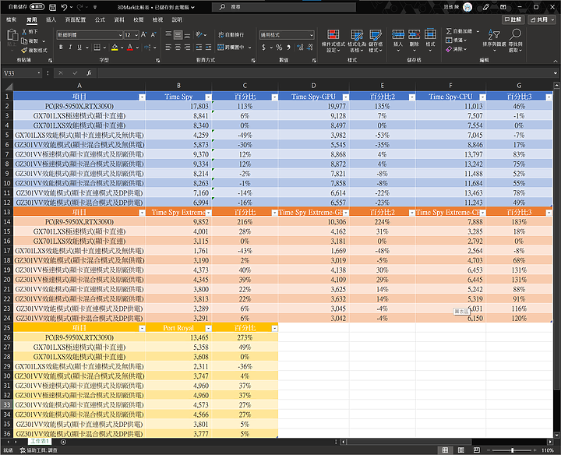Screen dimensions: 561x455
Task: Open the Insert (插入) ribbon tab
Action: coord(51,19)
